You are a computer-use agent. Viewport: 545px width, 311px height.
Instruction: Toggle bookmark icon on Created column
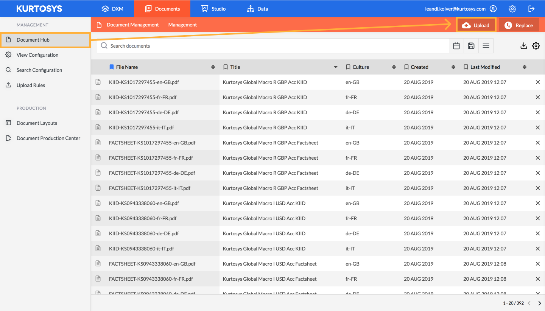pos(406,67)
